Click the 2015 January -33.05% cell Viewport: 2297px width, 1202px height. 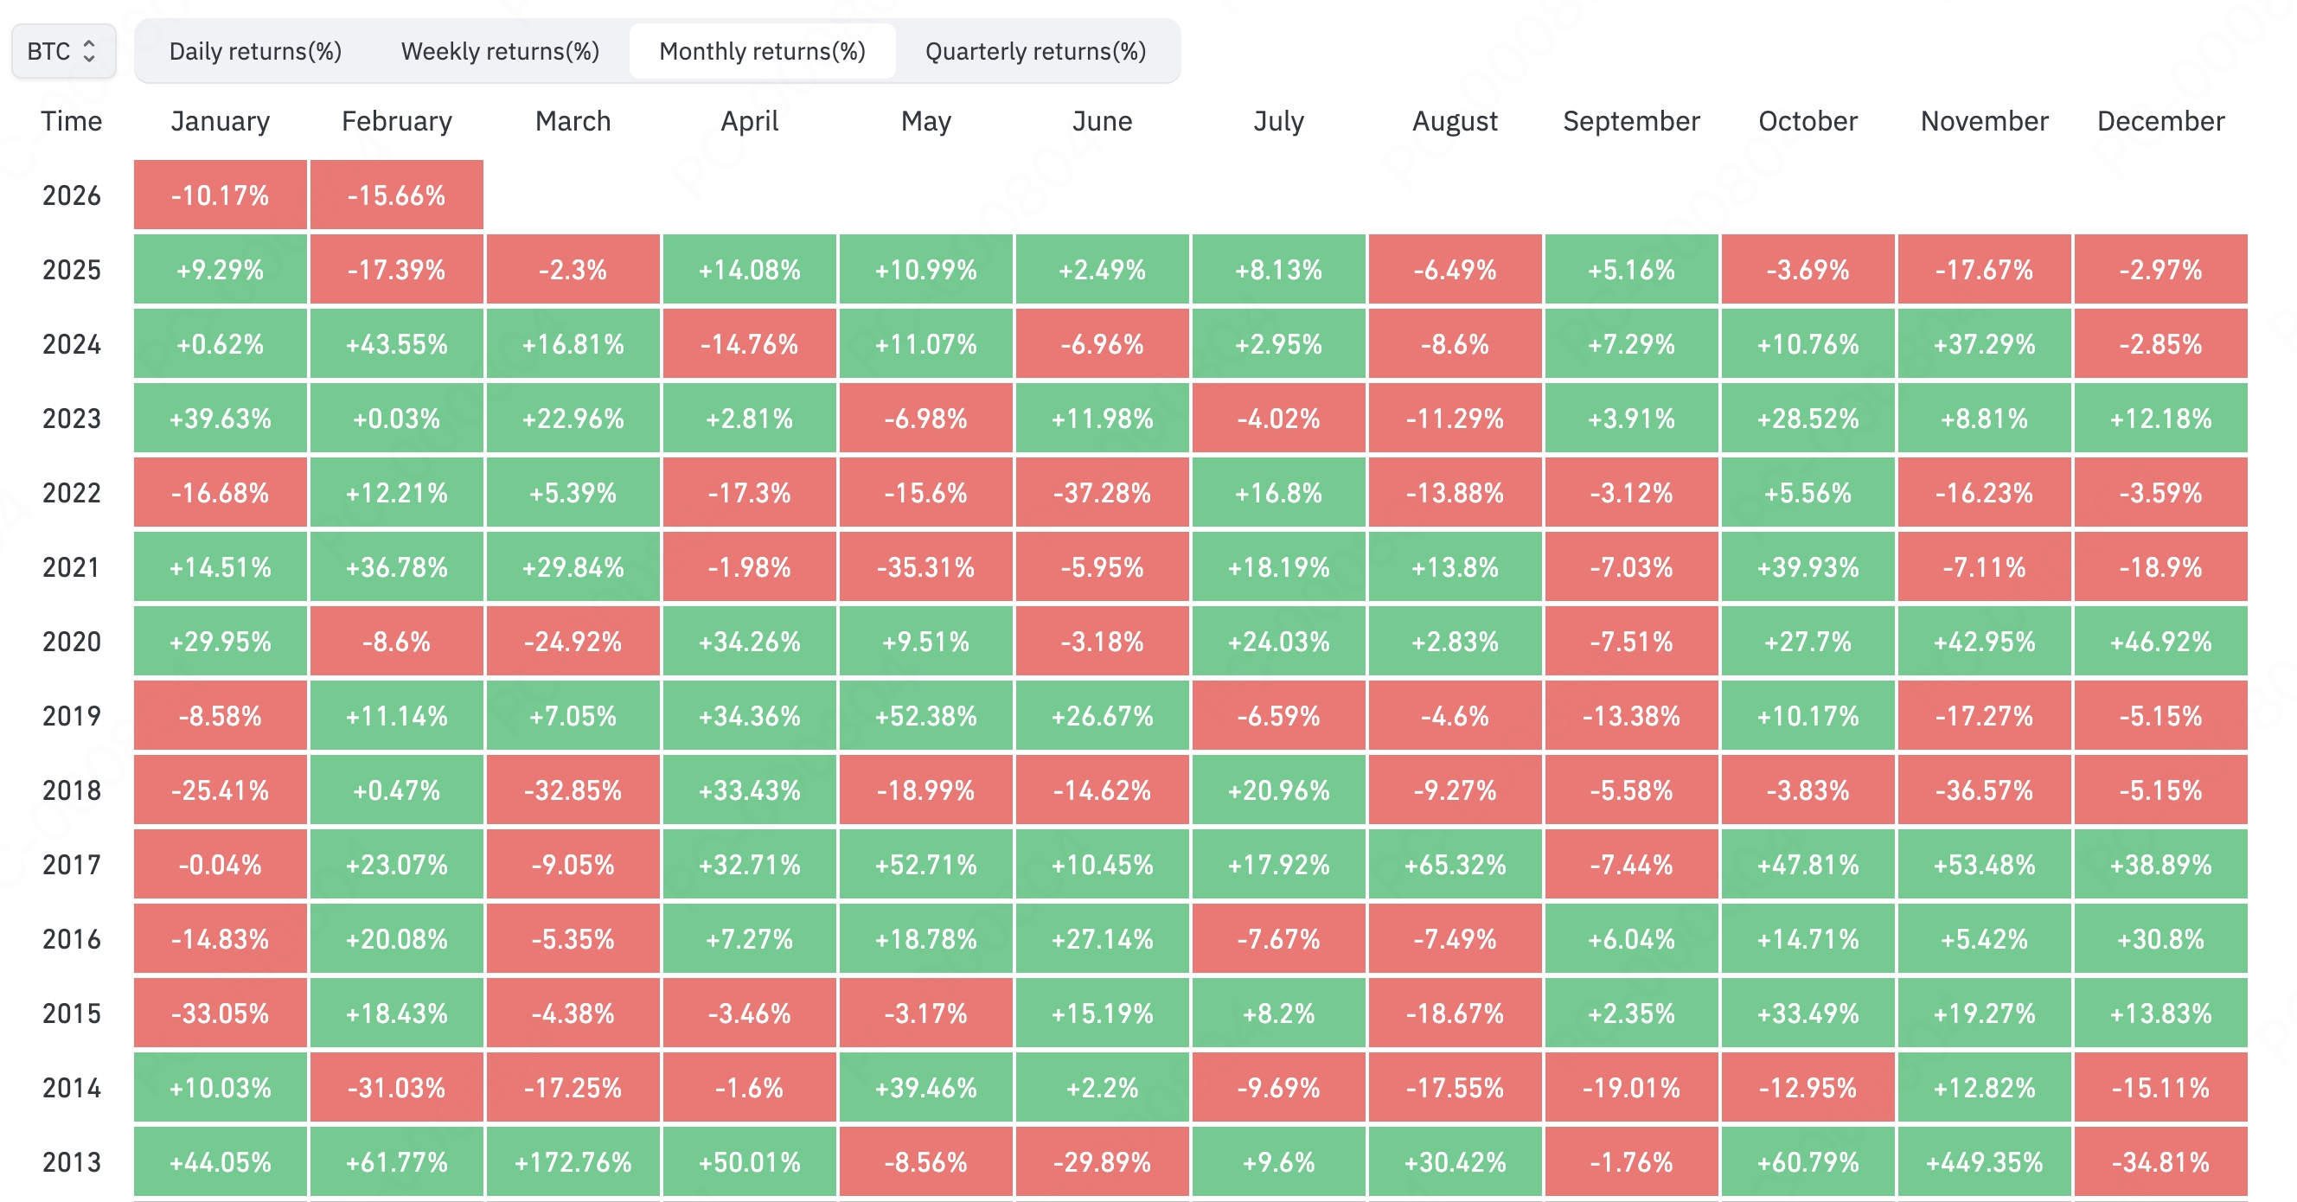pyautogui.click(x=221, y=1013)
